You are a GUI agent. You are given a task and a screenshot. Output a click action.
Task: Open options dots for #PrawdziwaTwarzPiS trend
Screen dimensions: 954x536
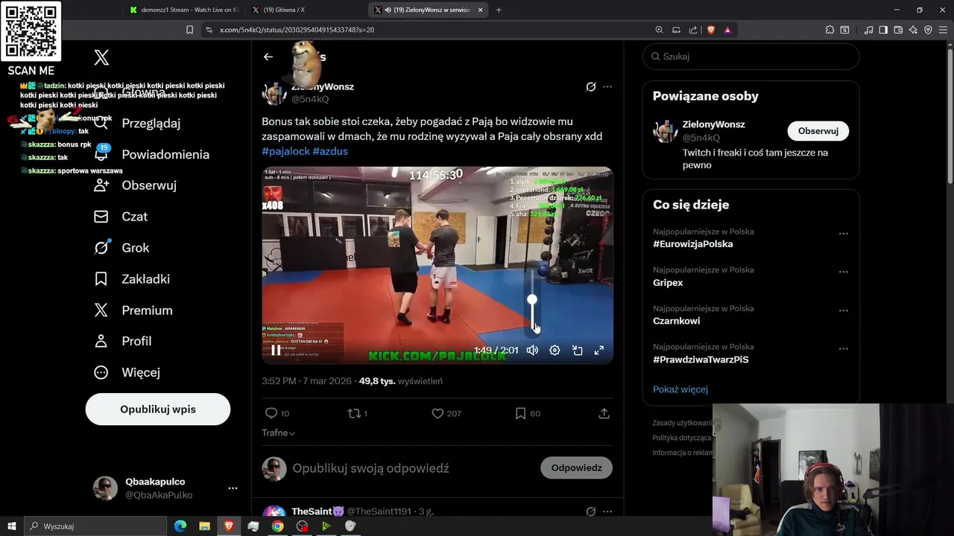(x=844, y=348)
